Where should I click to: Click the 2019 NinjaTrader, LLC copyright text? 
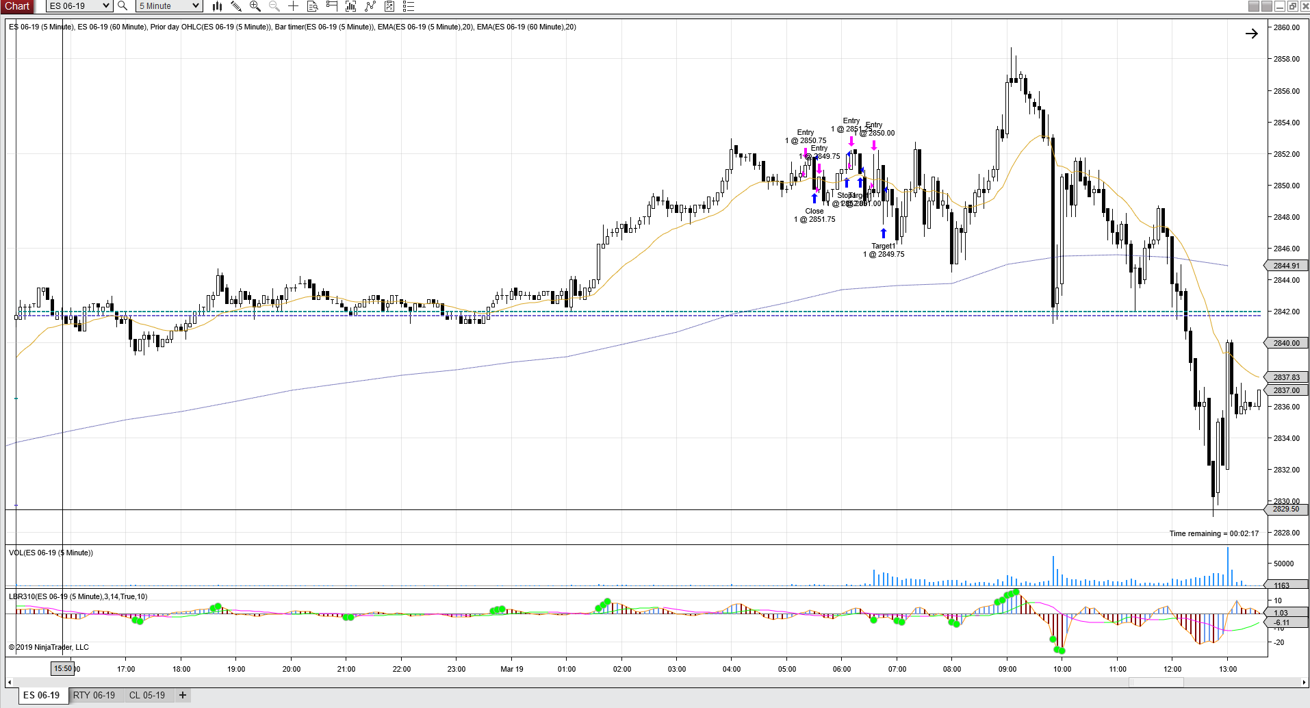click(x=49, y=647)
